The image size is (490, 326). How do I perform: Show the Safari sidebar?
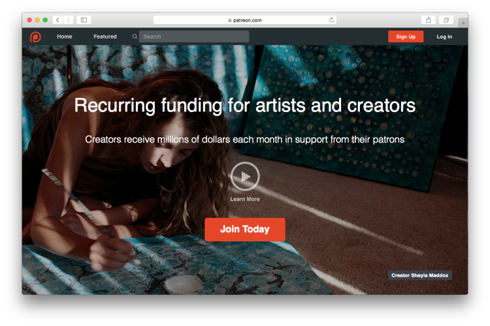[84, 20]
